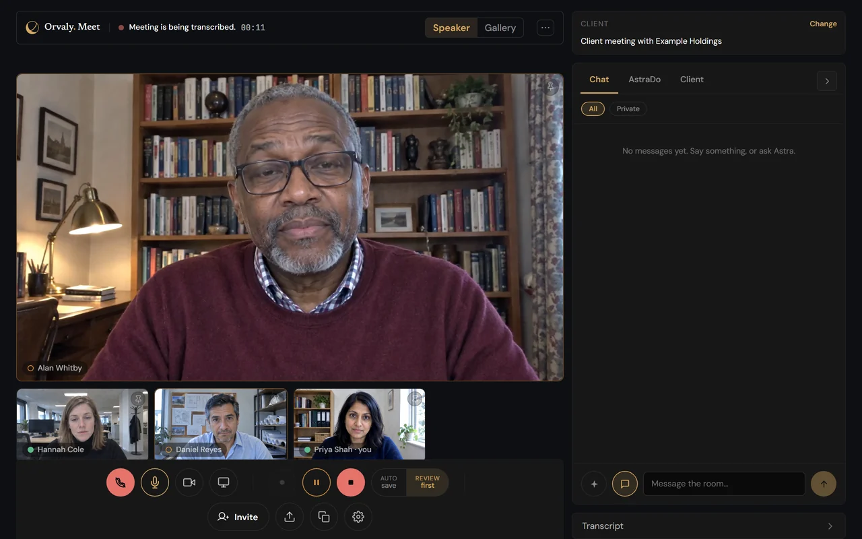Screen dimensions: 862x539
Task: Select Daniel Reyes's video thumbnail
Action: (221, 424)
